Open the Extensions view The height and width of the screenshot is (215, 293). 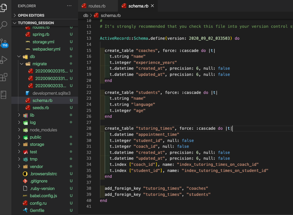pyautogui.click(x=4, y=77)
